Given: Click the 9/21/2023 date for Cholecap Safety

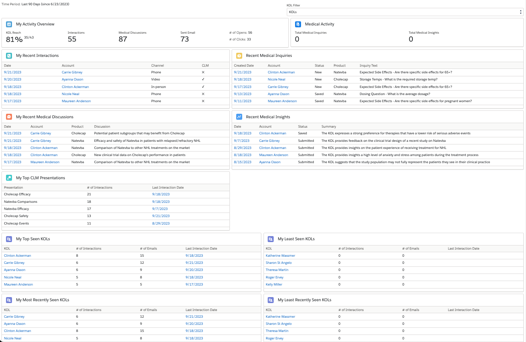Looking at the screenshot, I should coord(161,216).
